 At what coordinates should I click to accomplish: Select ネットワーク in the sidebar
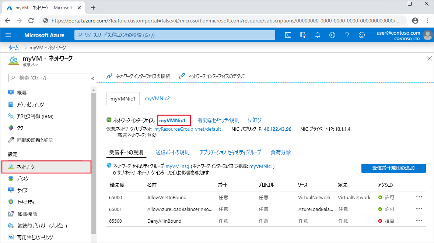[x=46, y=167]
